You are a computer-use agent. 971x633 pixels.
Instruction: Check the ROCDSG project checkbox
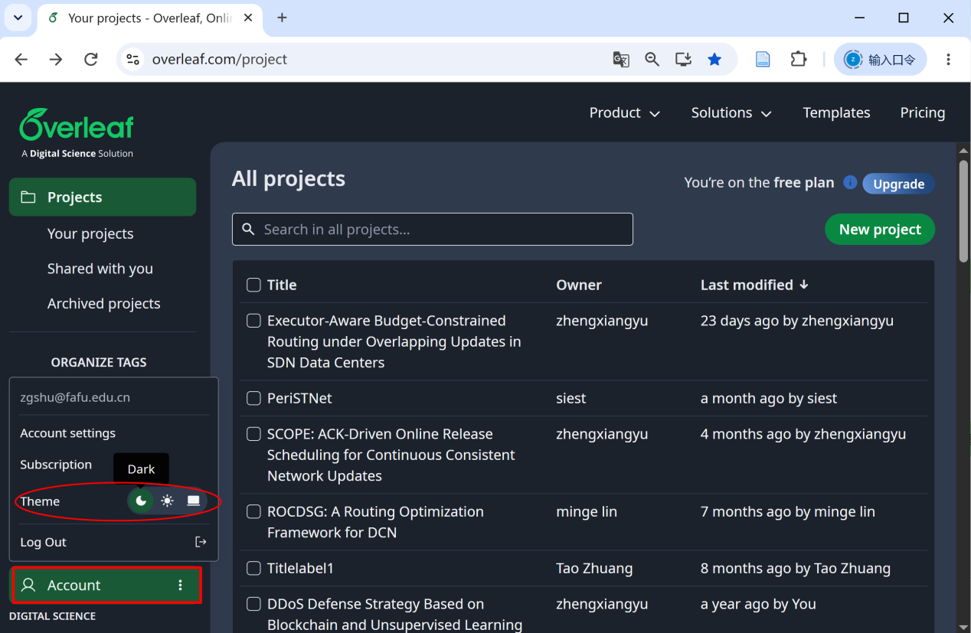tap(253, 511)
